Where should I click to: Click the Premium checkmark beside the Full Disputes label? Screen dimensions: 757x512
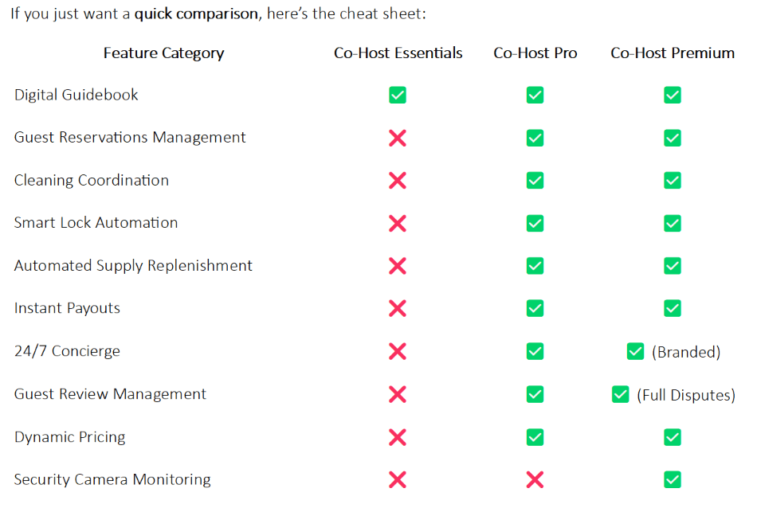[x=620, y=394]
